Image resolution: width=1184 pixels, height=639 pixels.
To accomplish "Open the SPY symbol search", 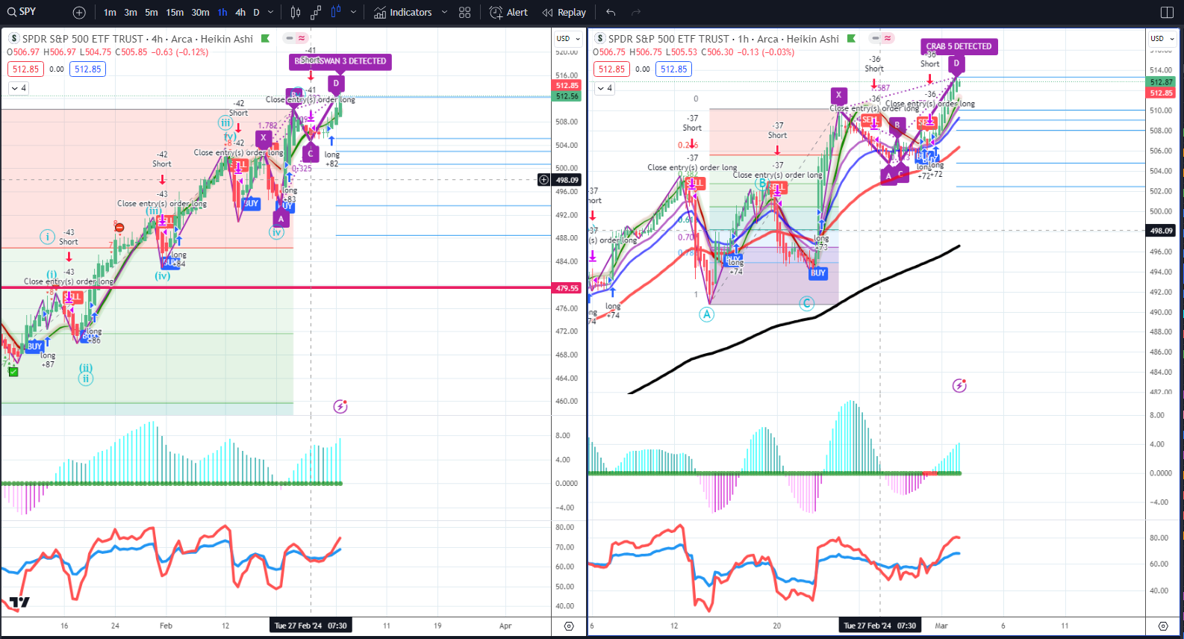I will tap(22, 12).
